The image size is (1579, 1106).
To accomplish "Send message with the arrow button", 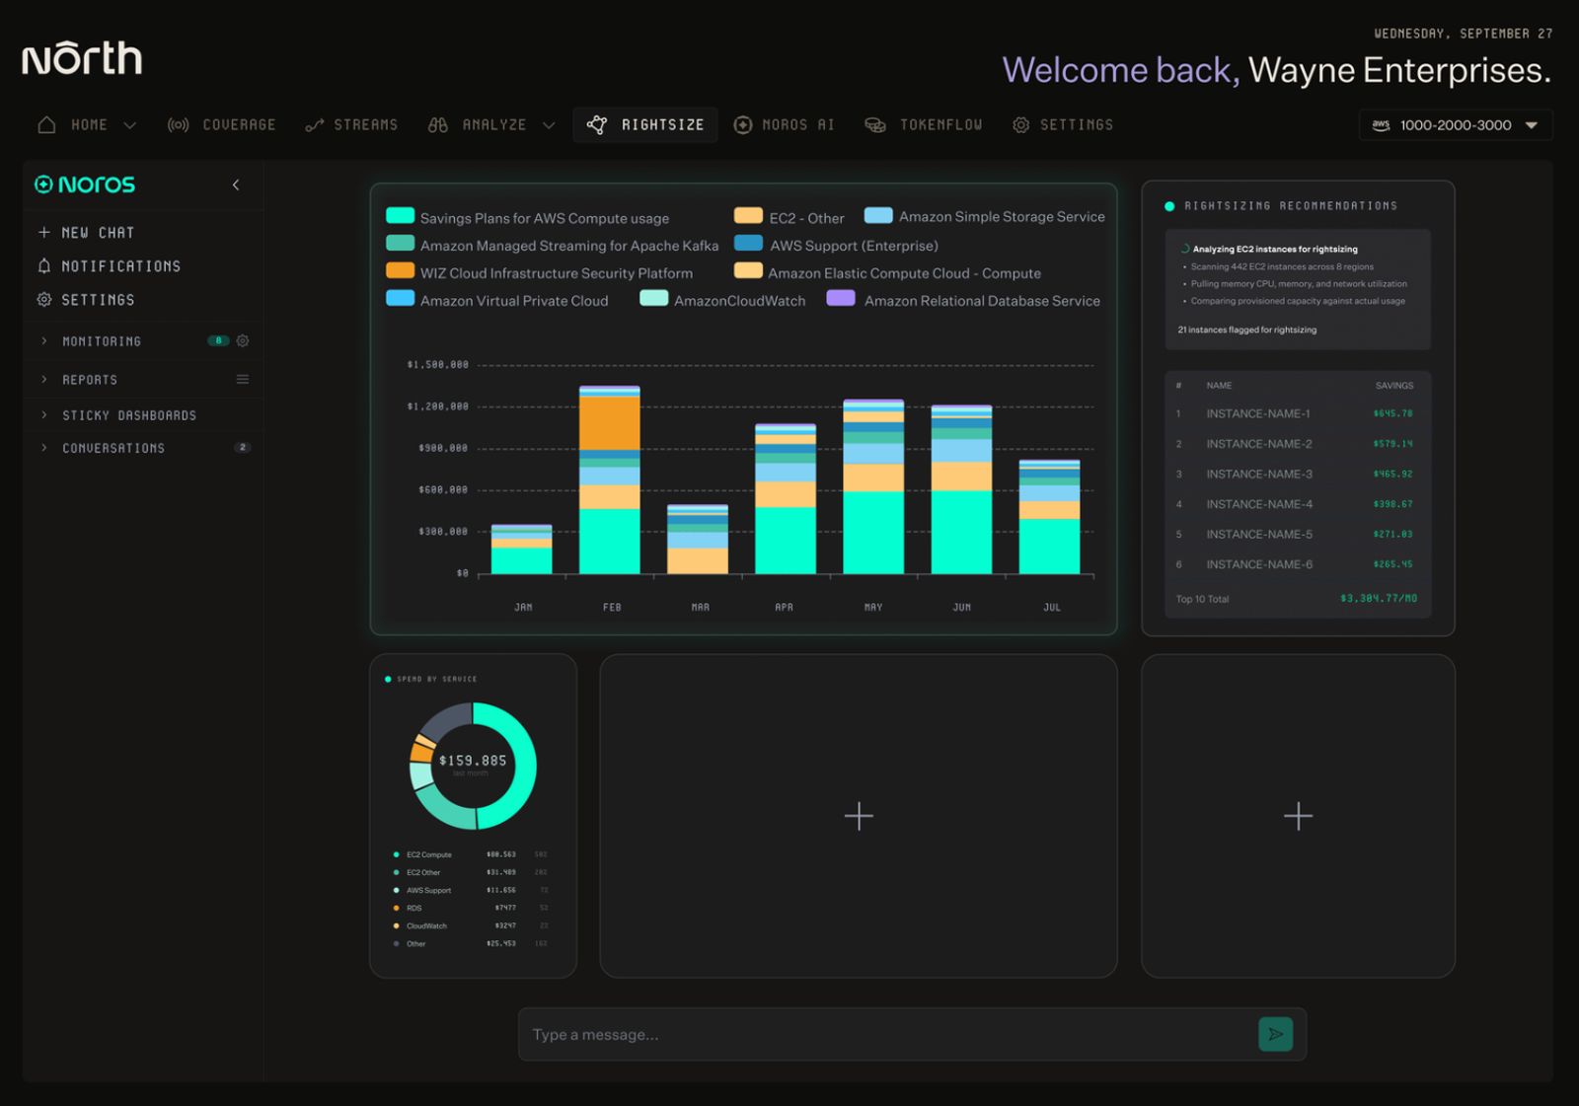I will click(x=1276, y=1034).
